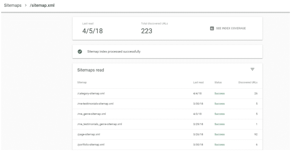The image size is (291, 153).
Task: Click SEE INDEX COVERAGE button
Action: click(x=228, y=28)
